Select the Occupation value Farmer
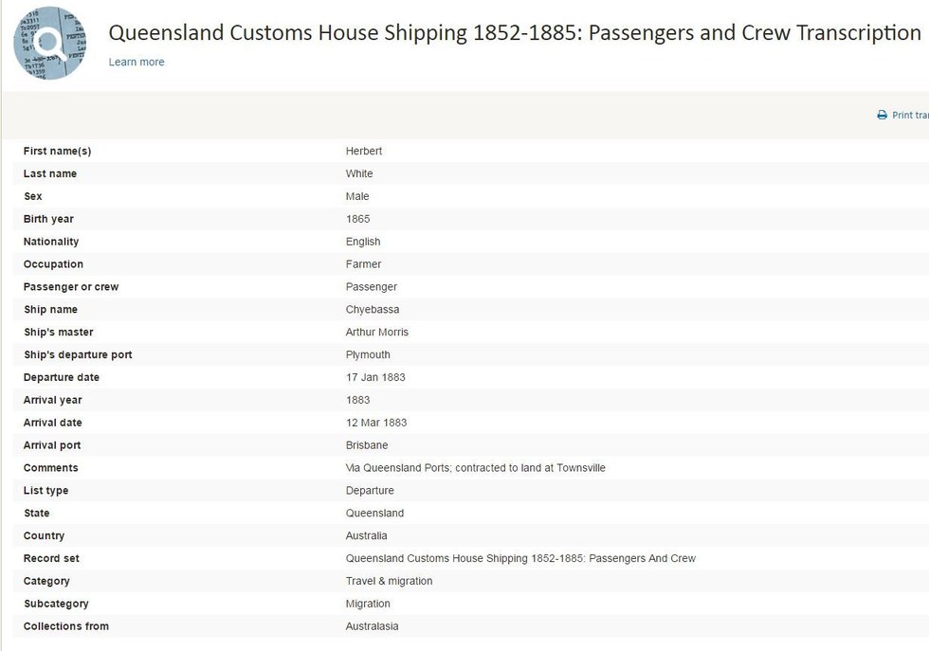Screen dimensions: 929x651 363,264
